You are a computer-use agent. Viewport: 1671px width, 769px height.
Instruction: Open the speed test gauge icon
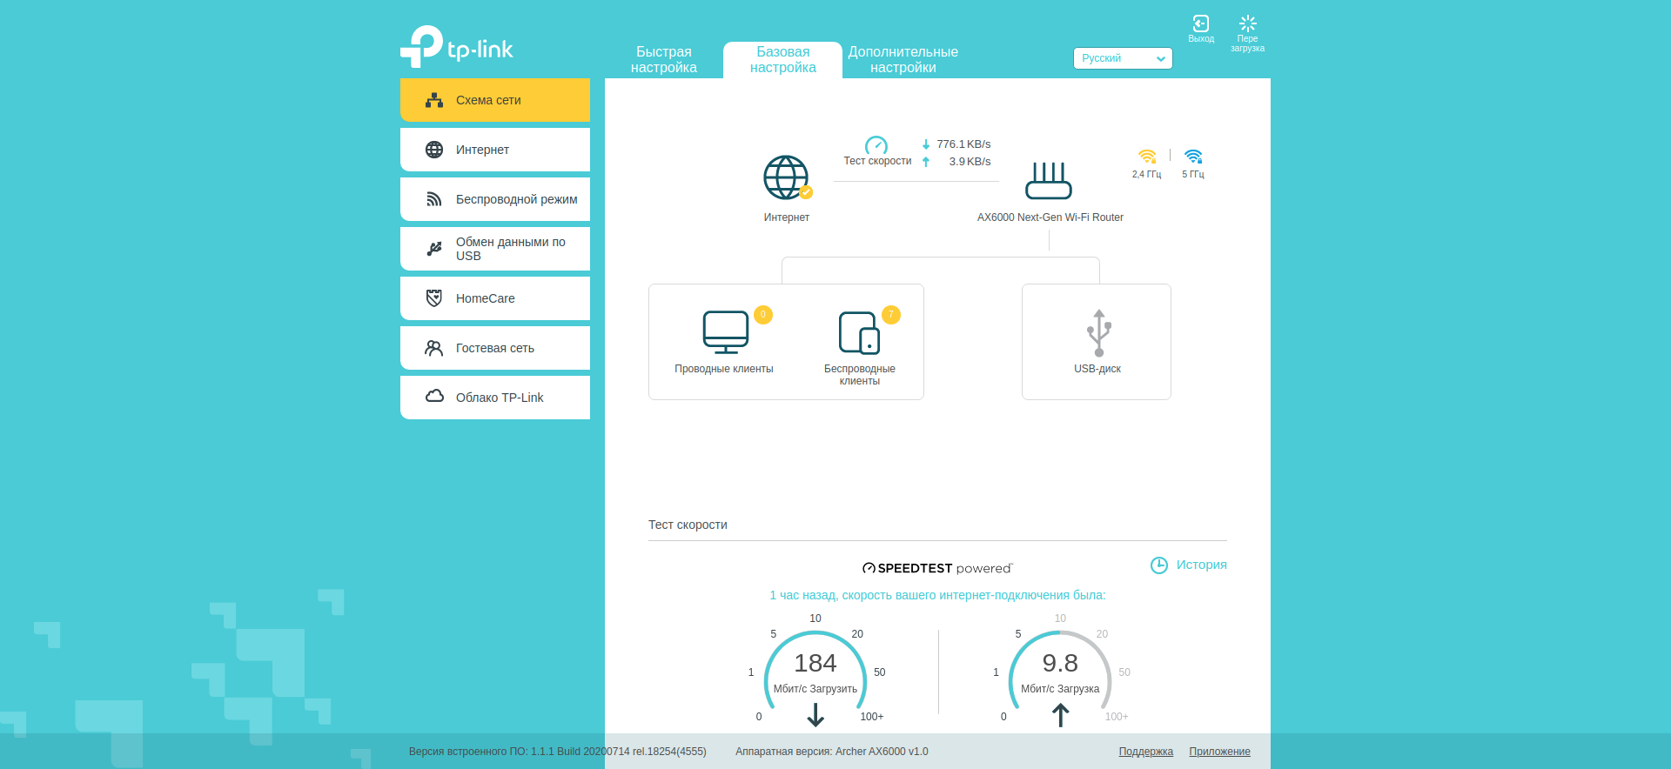coord(876,146)
